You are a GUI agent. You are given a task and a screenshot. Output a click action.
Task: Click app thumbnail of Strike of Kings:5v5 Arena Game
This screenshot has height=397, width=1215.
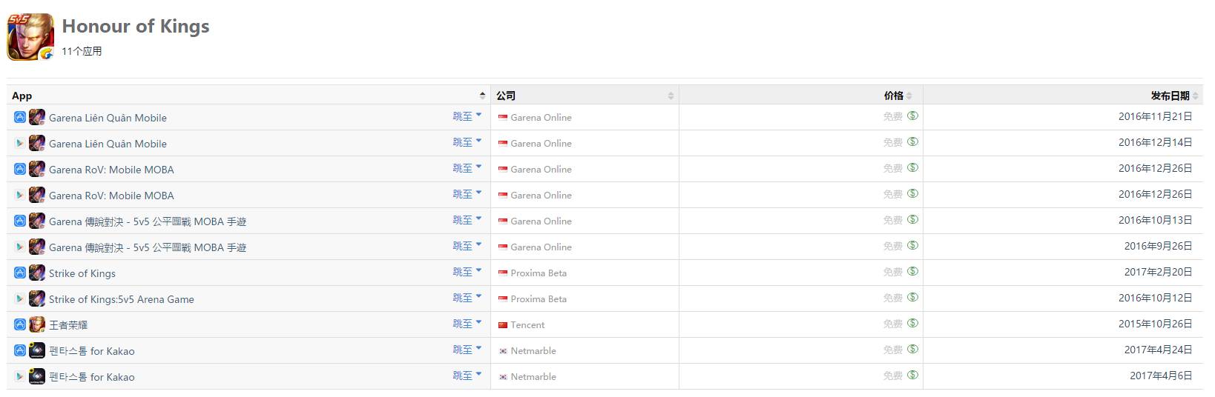(37, 298)
